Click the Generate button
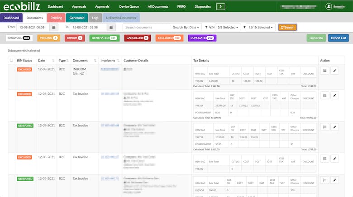Image resolution: width=353 pixels, height=197 pixels. 316,38
